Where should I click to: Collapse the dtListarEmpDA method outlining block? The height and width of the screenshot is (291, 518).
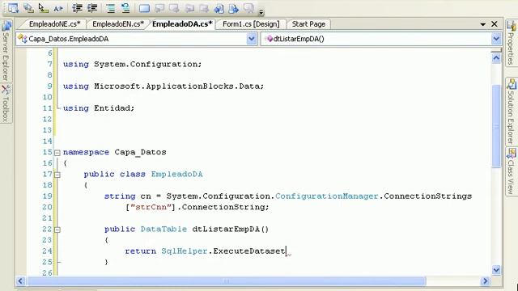(x=57, y=230)
